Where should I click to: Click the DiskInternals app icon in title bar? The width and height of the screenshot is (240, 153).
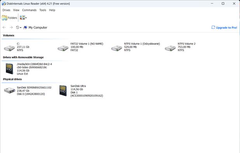point(3,3)
